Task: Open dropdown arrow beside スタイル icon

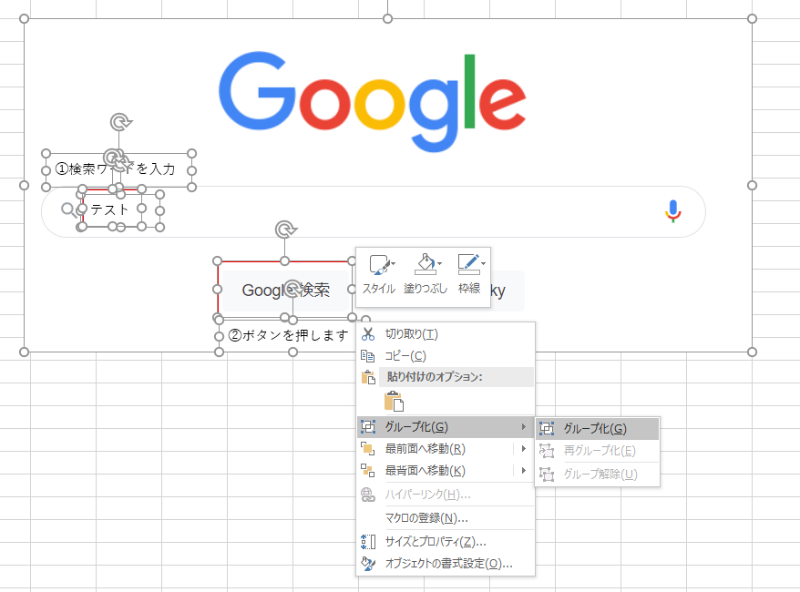Action: tap(393, 263)
